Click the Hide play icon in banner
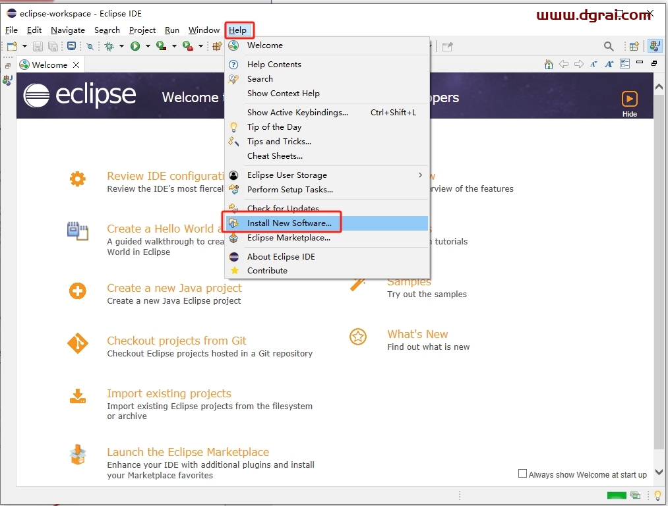 [630, 99]
